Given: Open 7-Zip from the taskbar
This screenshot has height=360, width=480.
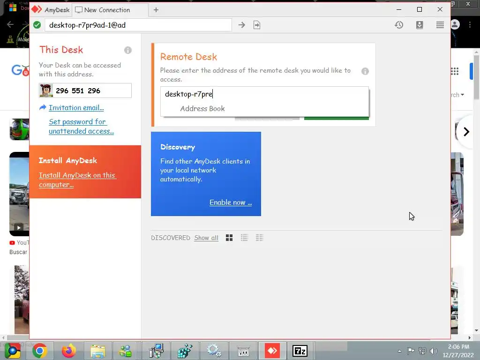Looking at the screenshot, I should [x=300, y=351].
